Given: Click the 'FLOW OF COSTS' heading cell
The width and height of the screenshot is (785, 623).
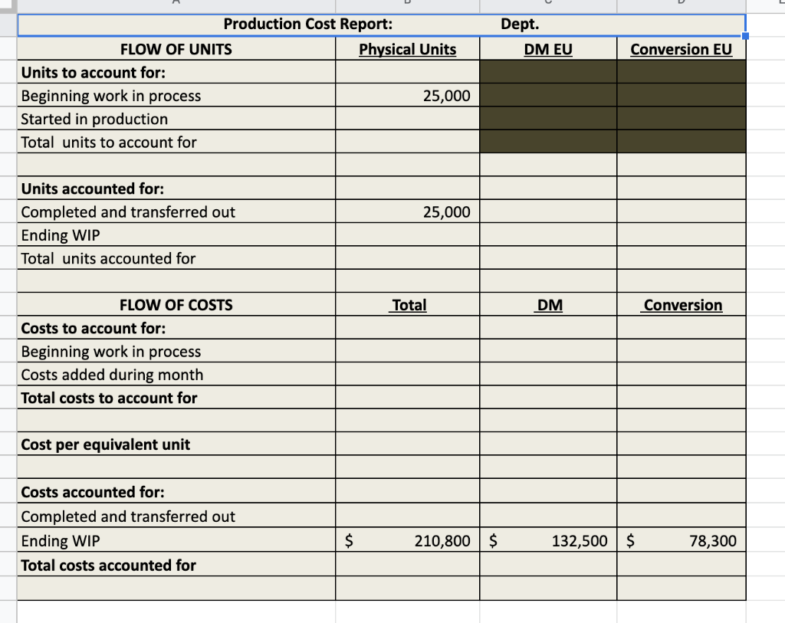Looking at the screenshot, I should [176, 305].
